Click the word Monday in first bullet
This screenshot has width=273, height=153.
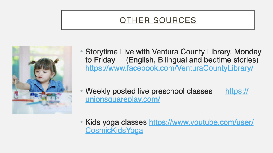(x=247, y=52)
